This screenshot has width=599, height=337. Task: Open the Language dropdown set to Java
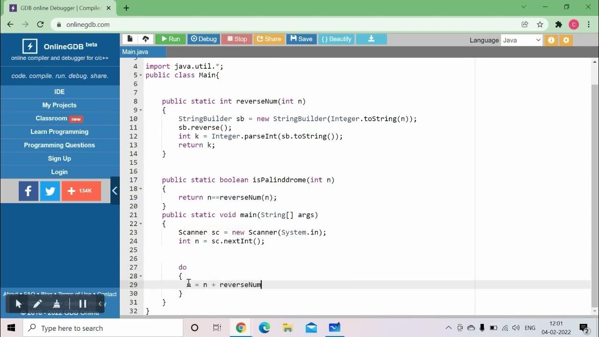click(521, 40)
